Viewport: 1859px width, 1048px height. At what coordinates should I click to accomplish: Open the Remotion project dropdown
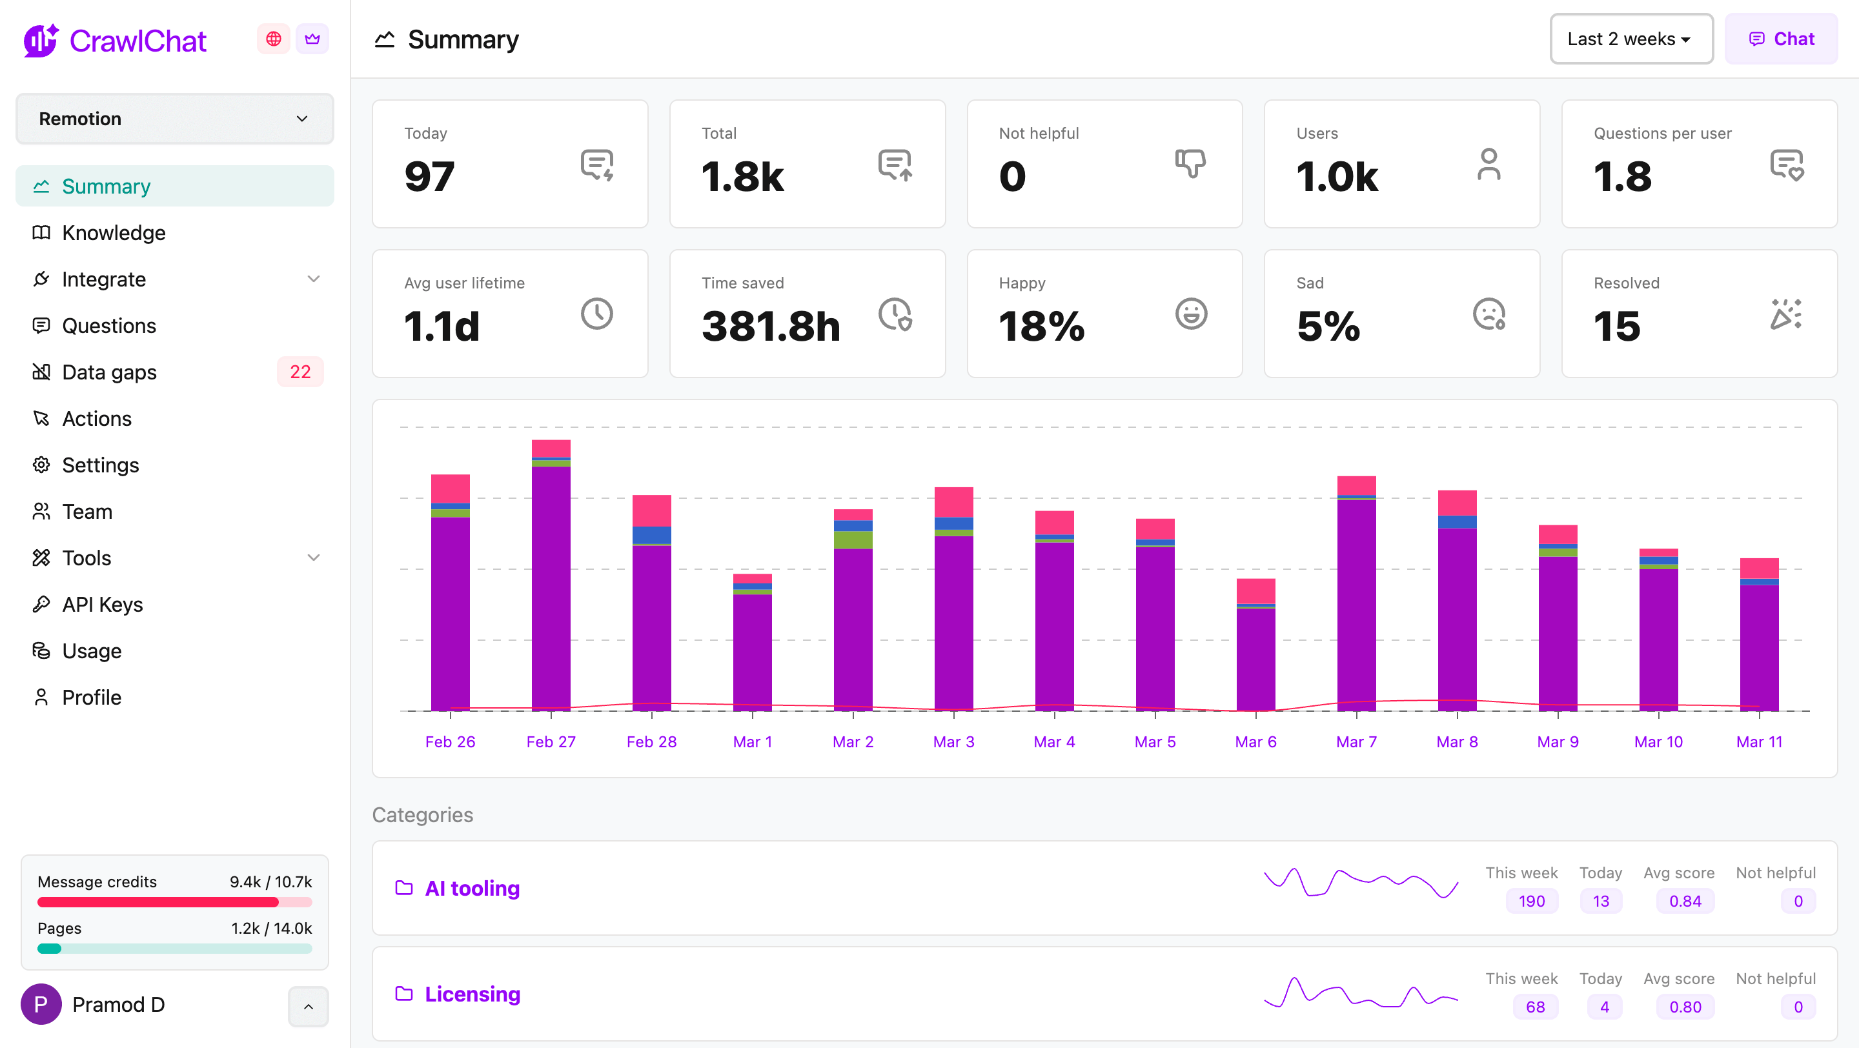click(174, 118)
